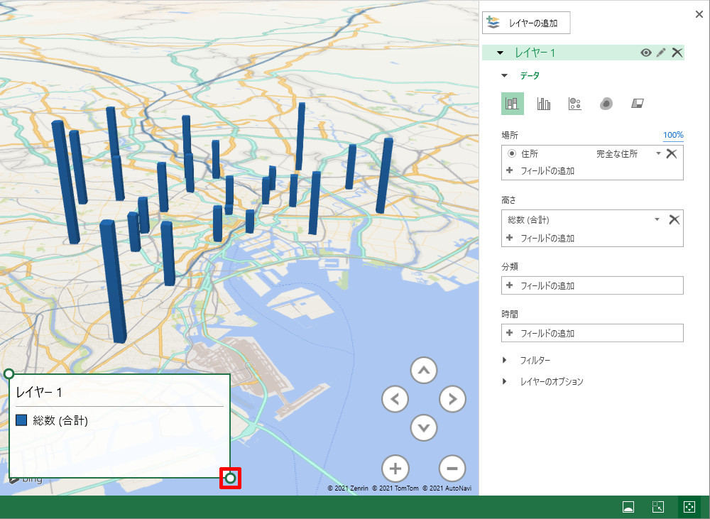The width and height of the screenshot is (710, 519).
Task: Open the 完全な住所 dropdown
Action: click(658, 153)
